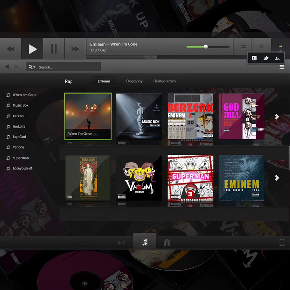Show next albums in the bottom row
Screen dimensions: 290x290
277,178
